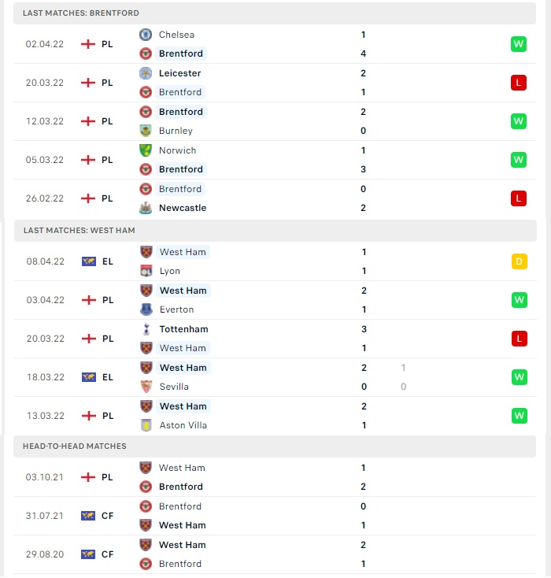Screen dimensions: 551x578
Task: Click the Tottenham club crest icon
Action: pyautogui.click(x=146, y=329)
